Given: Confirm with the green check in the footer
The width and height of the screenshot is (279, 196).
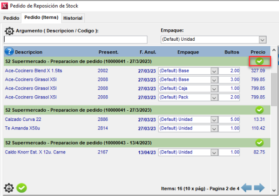Looking at the screenshot, I should [22, 188].
